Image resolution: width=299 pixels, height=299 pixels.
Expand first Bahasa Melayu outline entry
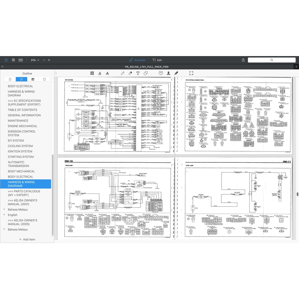click(4, 209)
